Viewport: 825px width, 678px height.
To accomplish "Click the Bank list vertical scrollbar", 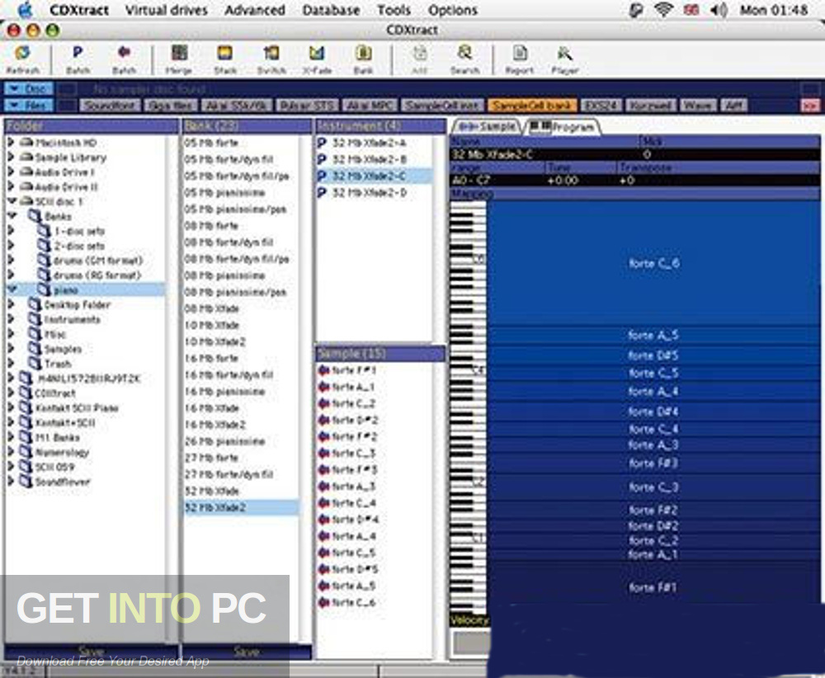I will pos(304,388).
